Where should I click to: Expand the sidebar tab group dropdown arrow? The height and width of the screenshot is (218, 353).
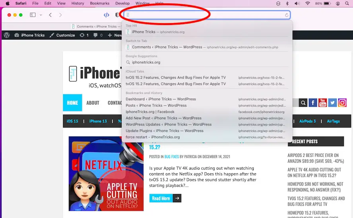pyautogui.click(x=41, y=15)
